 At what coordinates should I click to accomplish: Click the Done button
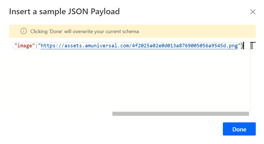(x=239, y=129)
